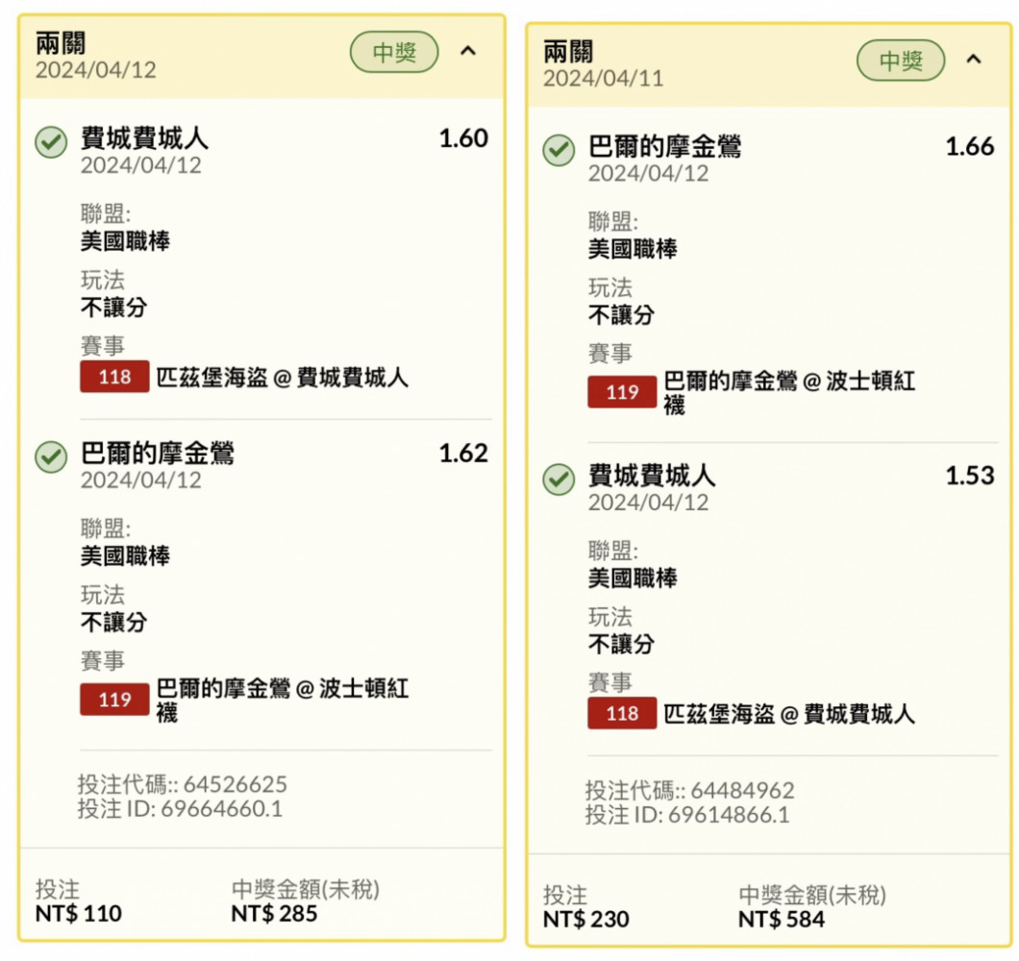Click red 119 match tag in 04/11 slip
This screenshot has height=961, width=1019.
click(x=622, y=392)
